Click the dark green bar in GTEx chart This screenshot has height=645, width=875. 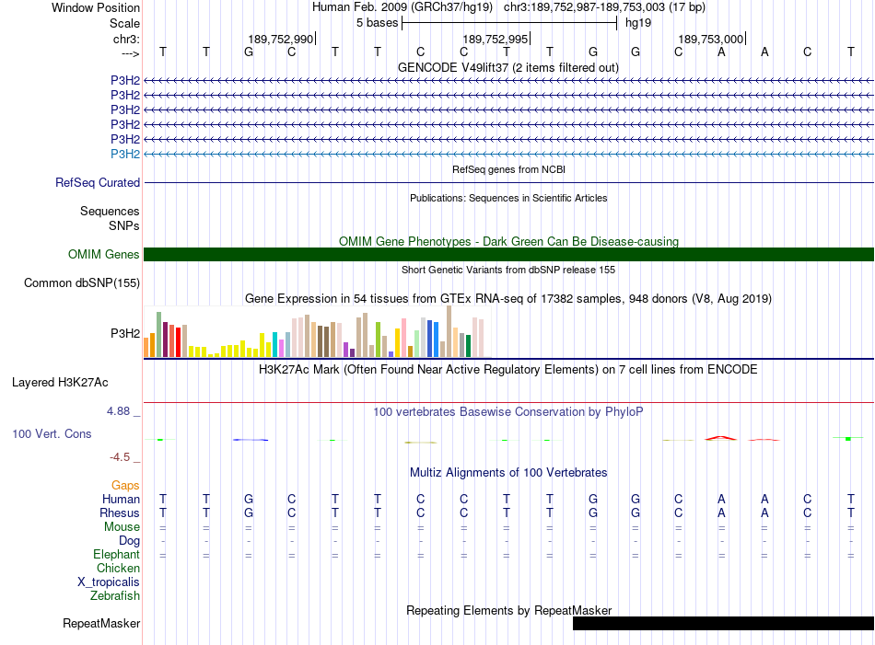point(468,346)
